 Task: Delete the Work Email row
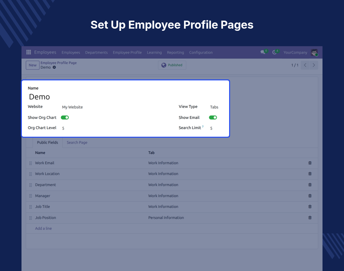(x=310, y=163)
